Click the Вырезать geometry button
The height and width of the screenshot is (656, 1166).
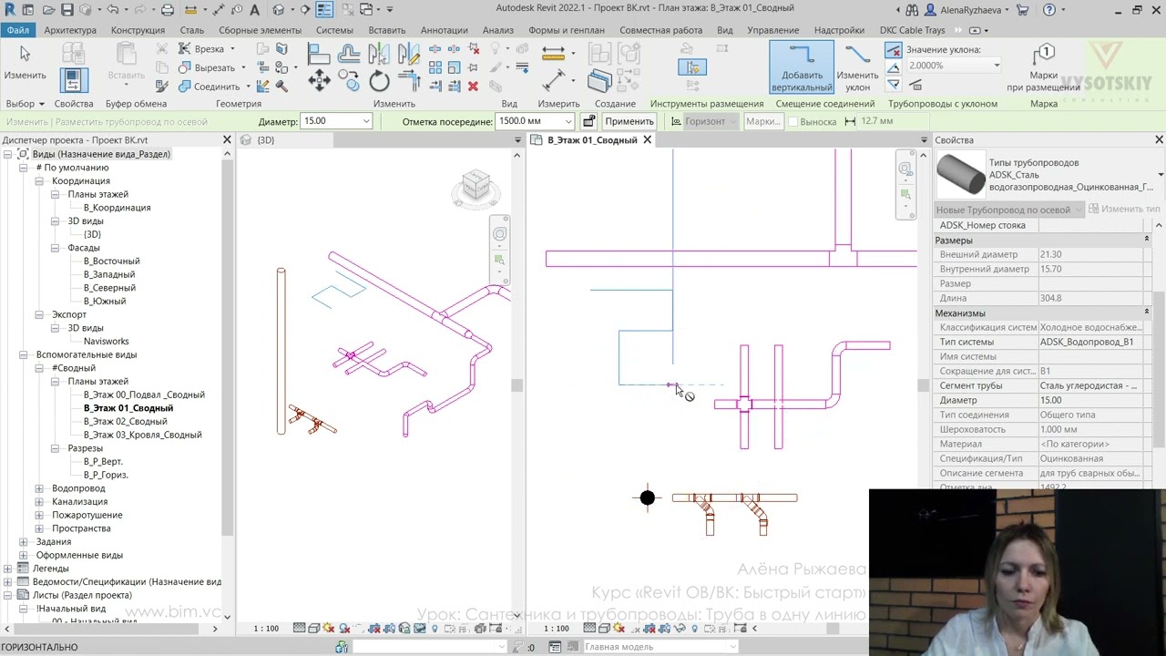207,67
